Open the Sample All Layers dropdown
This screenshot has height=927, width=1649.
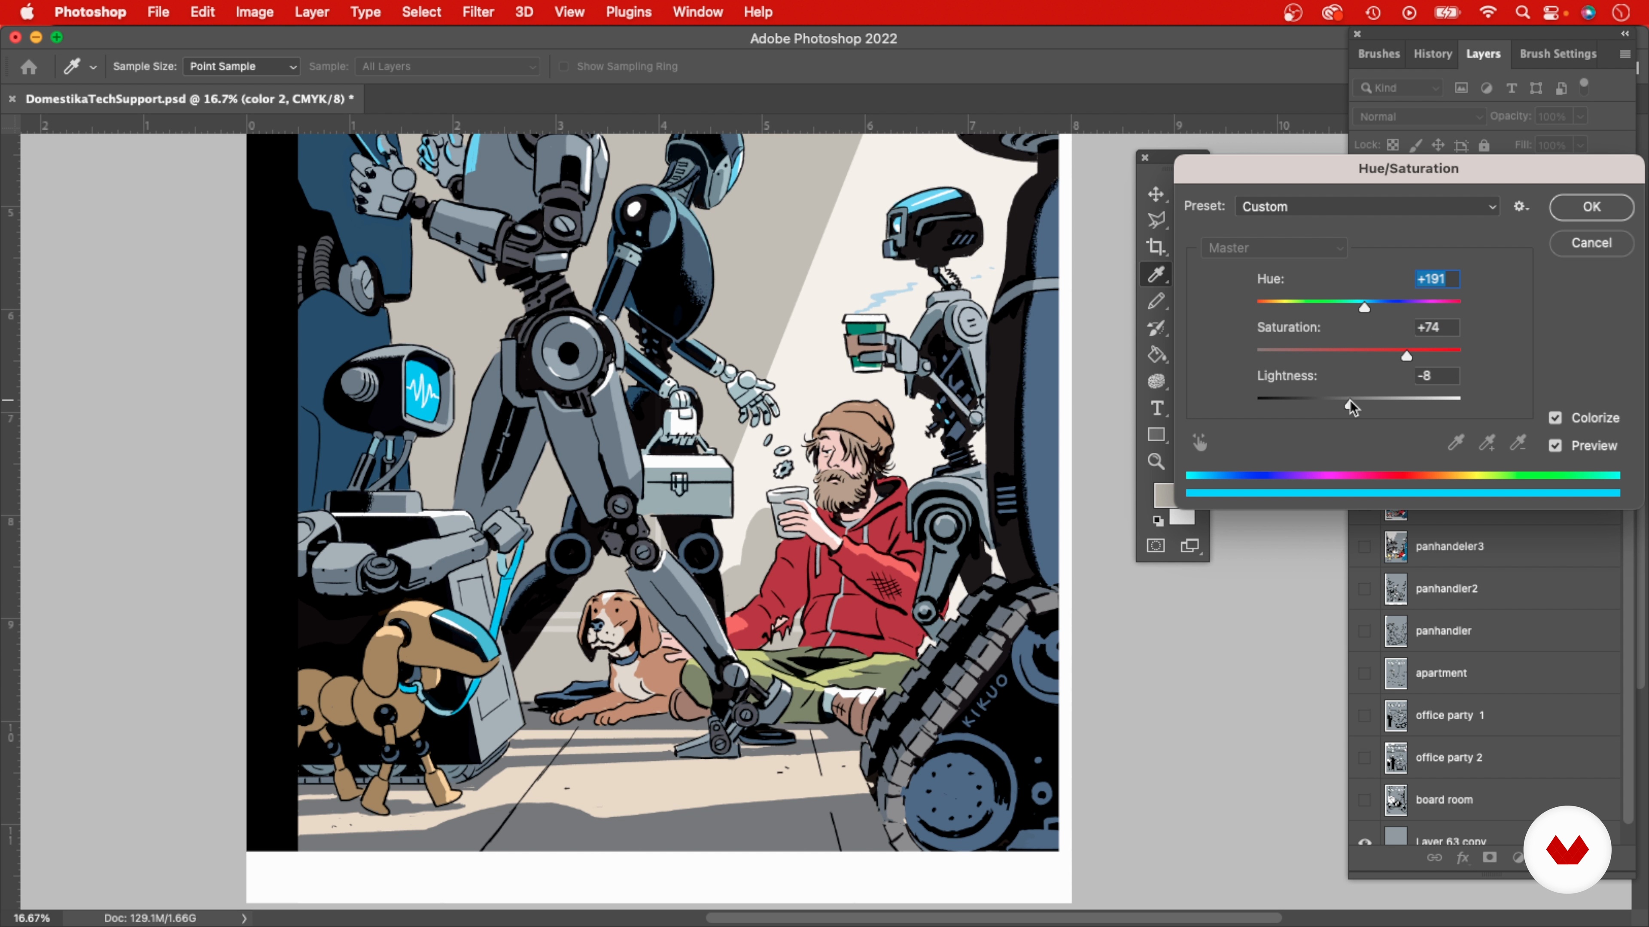tap(447, 67)
